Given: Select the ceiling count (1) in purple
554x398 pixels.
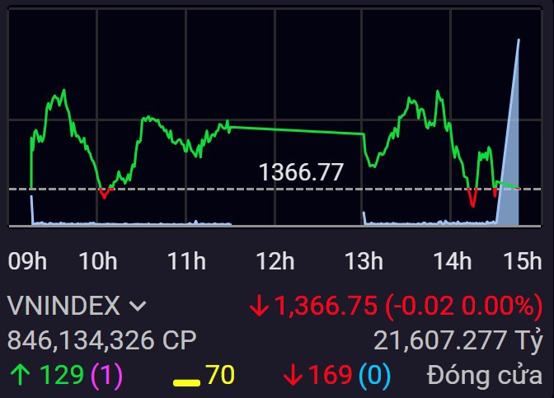Looking at the screenshot, I should [x=106, y=375].
